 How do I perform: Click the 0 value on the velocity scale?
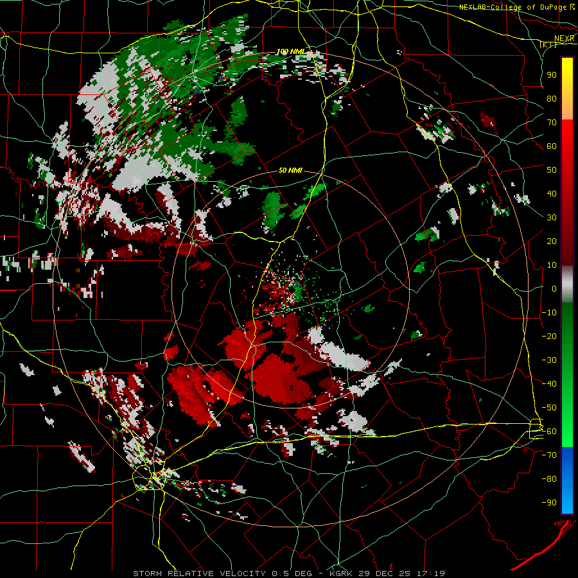tap(554, 288)
